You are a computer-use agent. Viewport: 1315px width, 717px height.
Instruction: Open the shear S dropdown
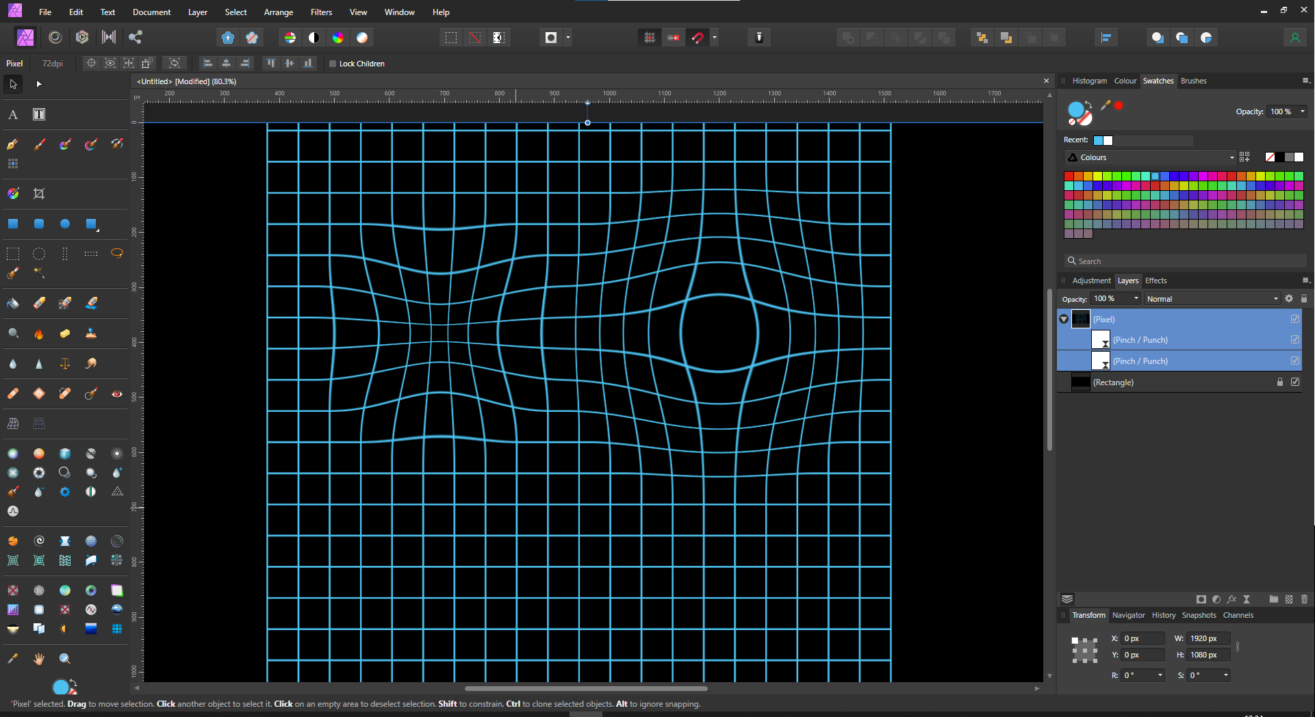point(1226,675)
